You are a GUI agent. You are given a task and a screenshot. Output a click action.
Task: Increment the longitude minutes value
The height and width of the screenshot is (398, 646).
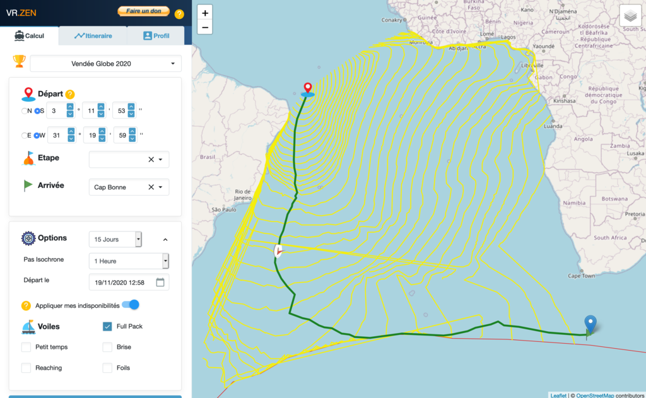pos(102,132)
